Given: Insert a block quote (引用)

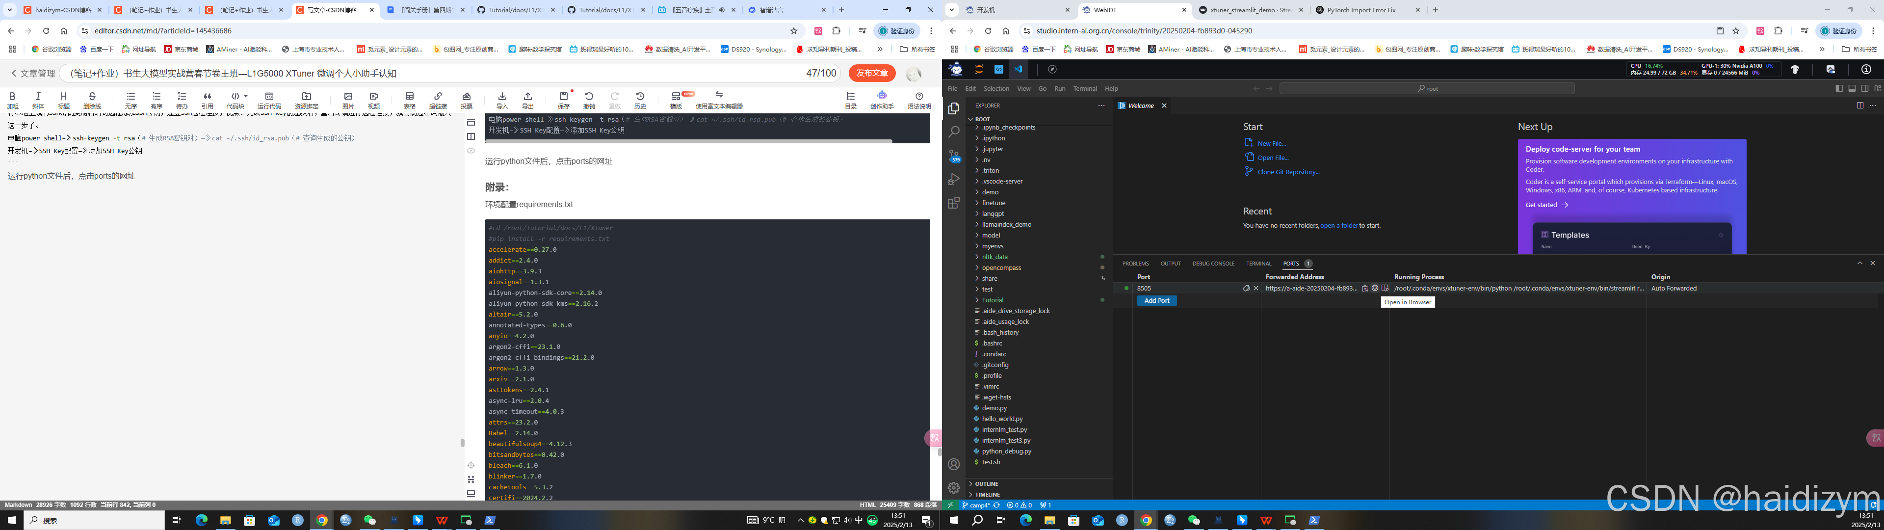Looking at the screenshot, I should point(208,100).
